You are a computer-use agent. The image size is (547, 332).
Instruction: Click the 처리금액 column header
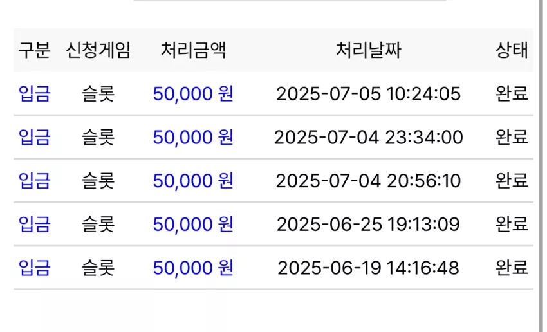point(193,50)
